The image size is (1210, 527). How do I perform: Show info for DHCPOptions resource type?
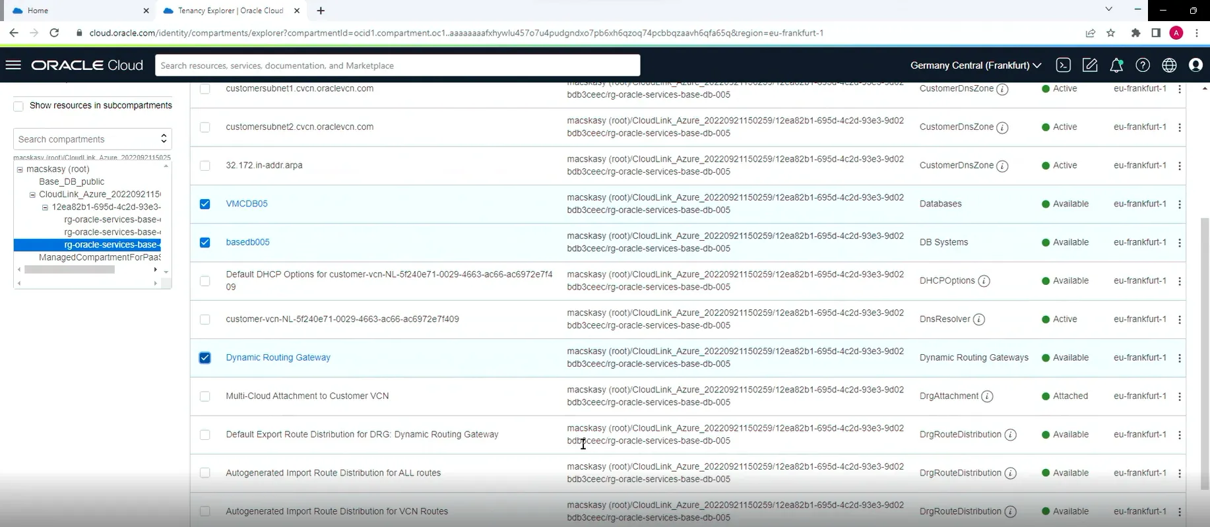[984, 281]
